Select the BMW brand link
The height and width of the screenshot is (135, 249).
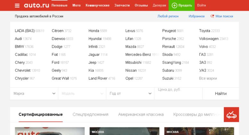[19, 47]
